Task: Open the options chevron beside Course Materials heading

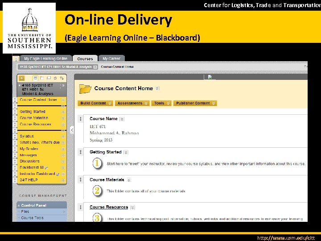Action: click(x=129, y=180)
